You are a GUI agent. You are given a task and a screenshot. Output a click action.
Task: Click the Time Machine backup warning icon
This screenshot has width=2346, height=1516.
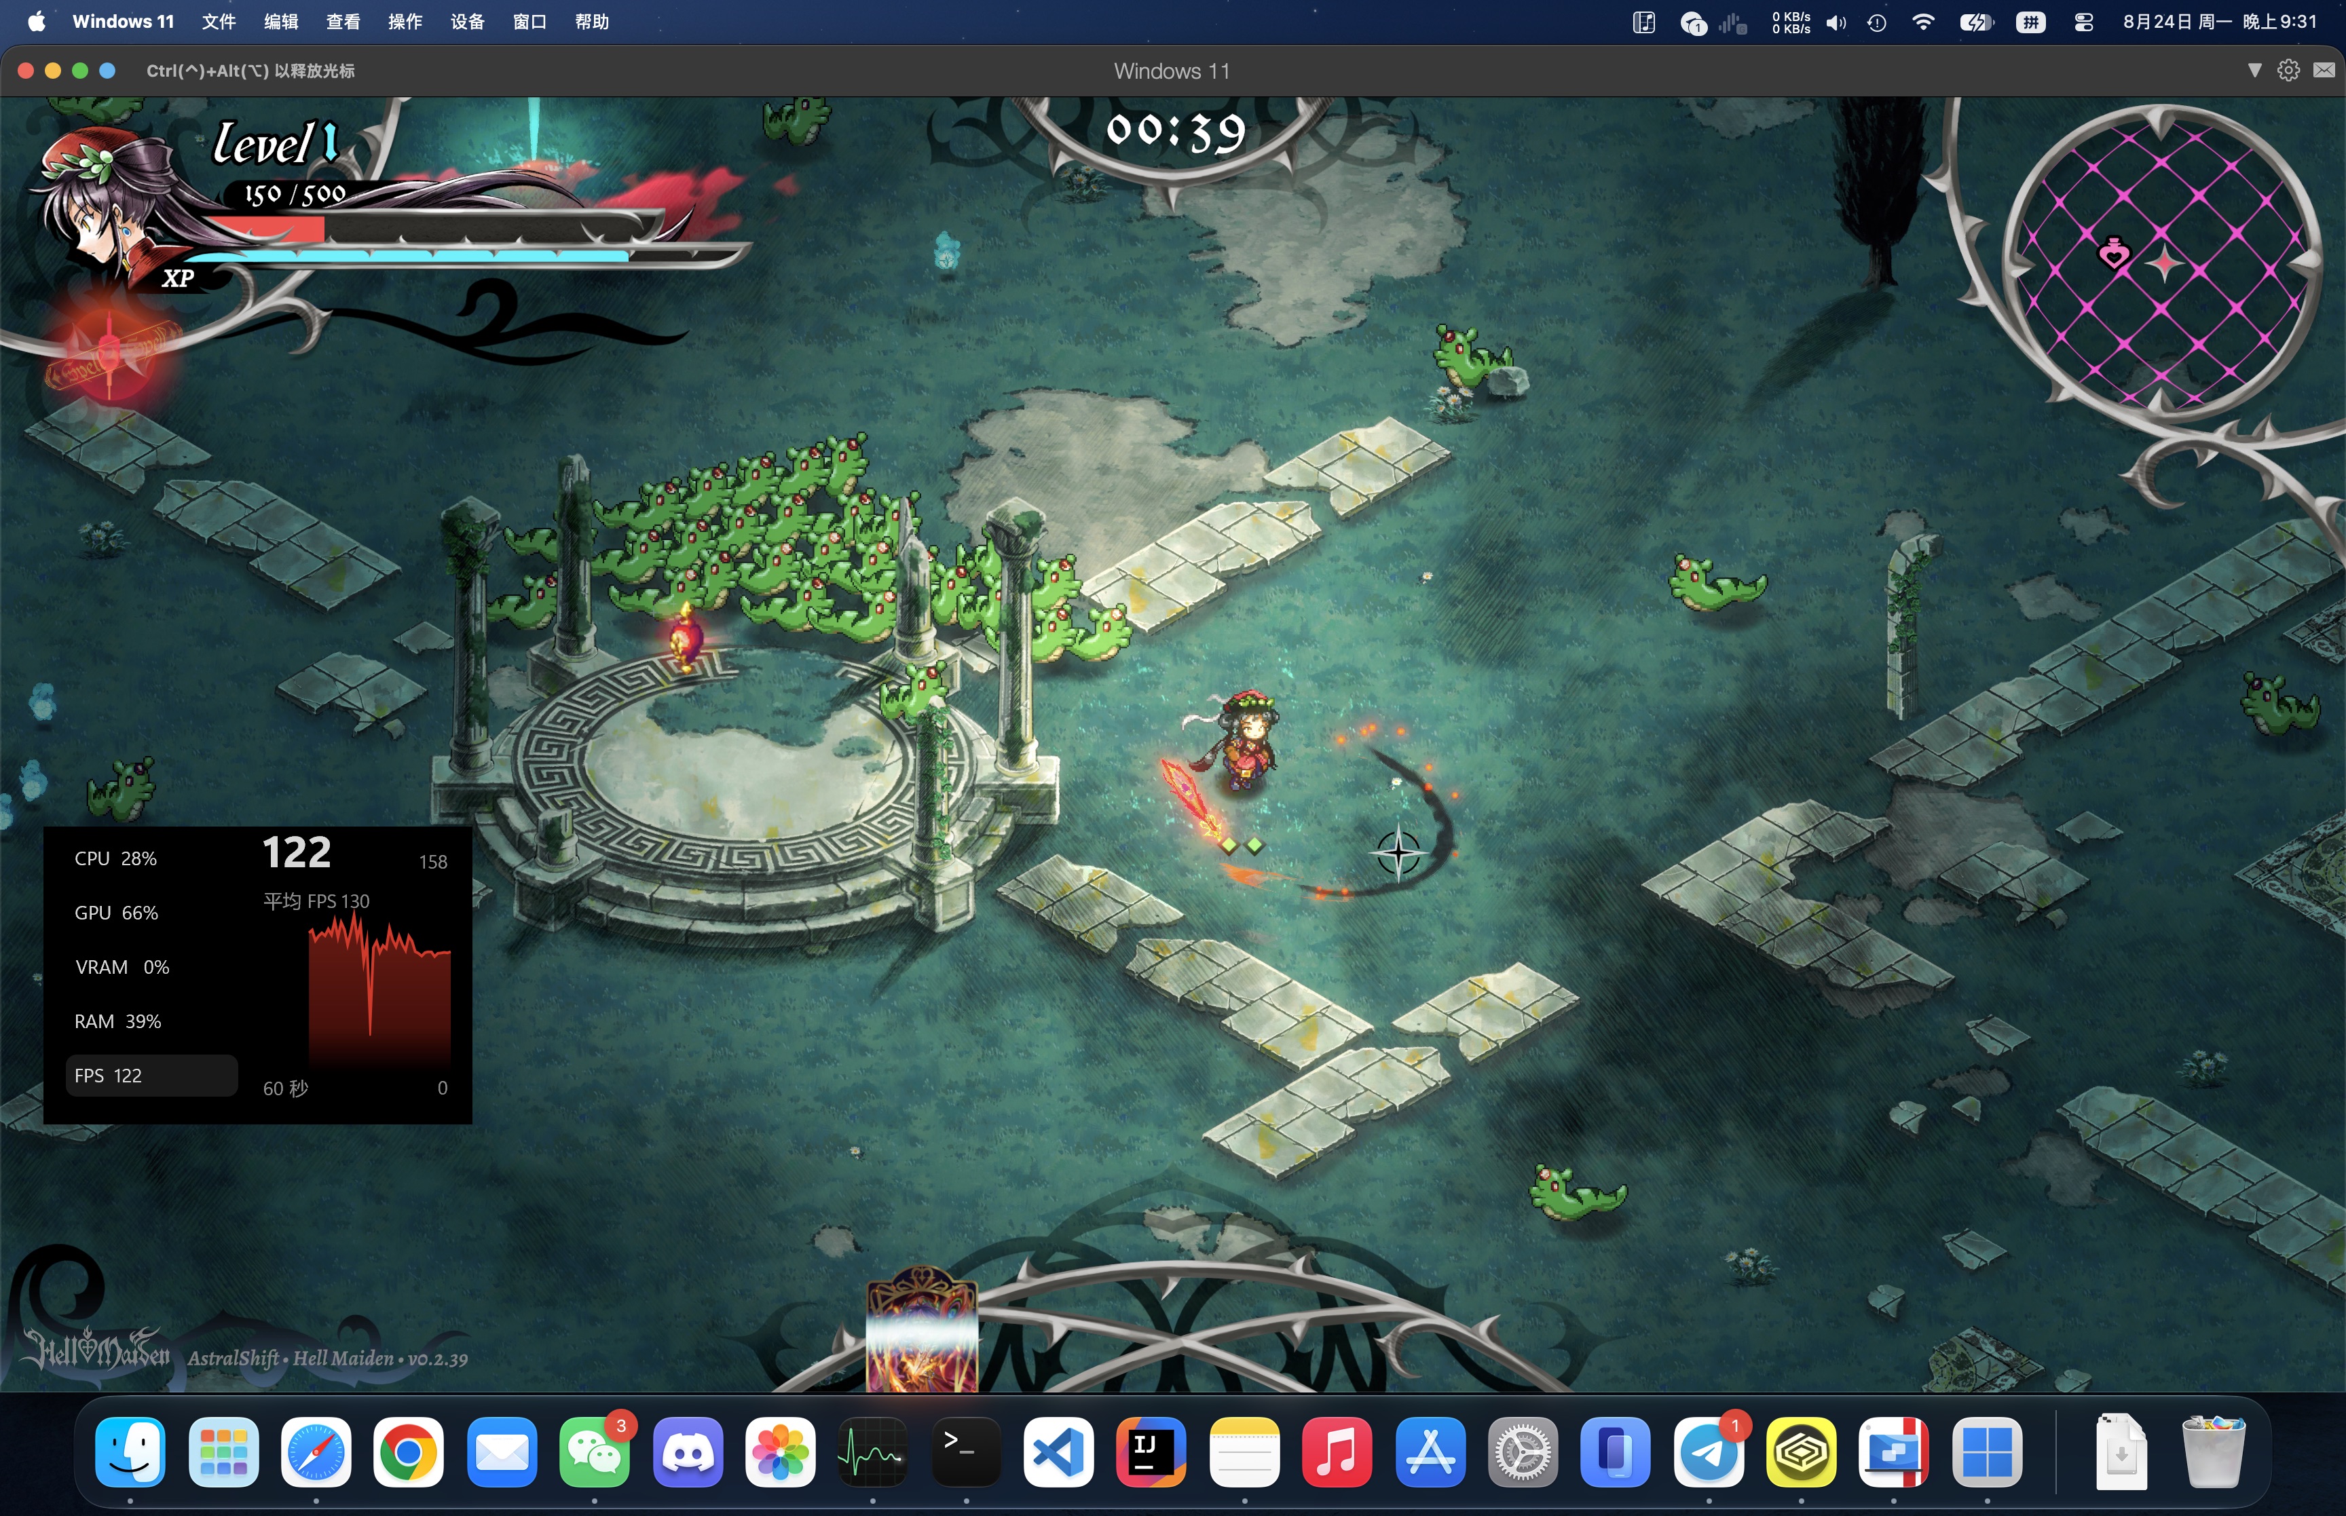click(1876, 22)
